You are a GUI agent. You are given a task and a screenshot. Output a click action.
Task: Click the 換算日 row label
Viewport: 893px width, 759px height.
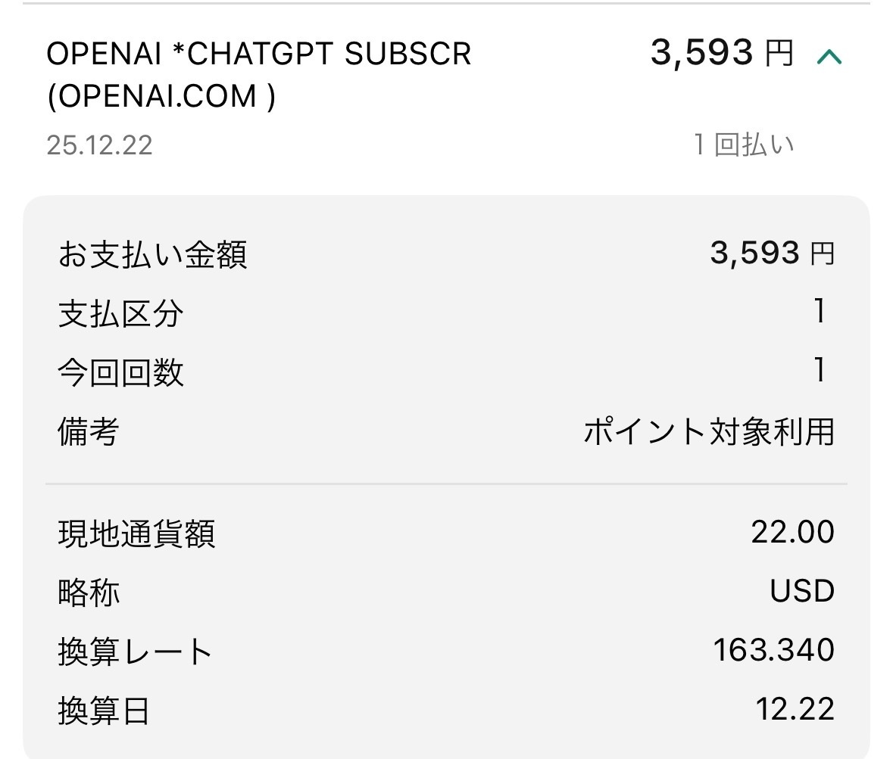click(x=104, y=711)
